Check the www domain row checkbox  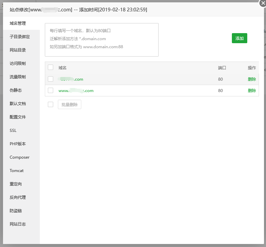pyautogui.click(x=51, y=90)
